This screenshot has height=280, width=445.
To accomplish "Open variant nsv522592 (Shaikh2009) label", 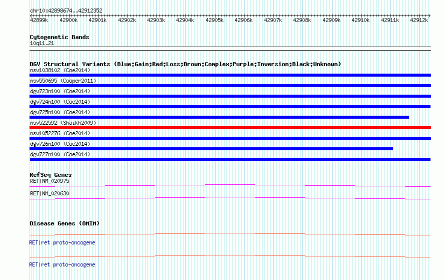I will (63, 123).
